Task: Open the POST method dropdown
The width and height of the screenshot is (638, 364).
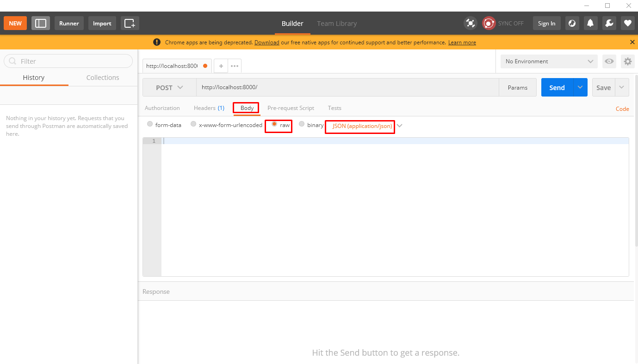Action: 169,87
